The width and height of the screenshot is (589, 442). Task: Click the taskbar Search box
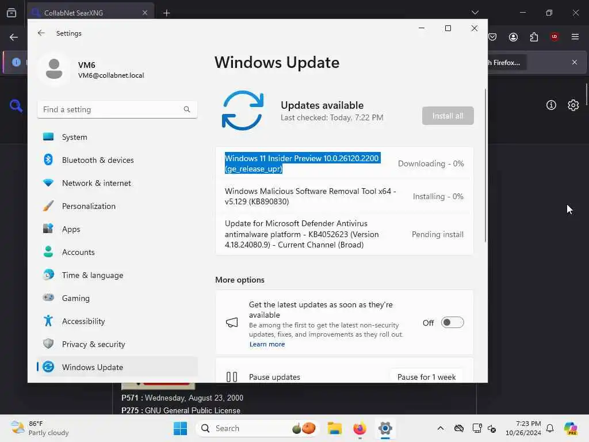pyautogui.click(x=257, y=428)
